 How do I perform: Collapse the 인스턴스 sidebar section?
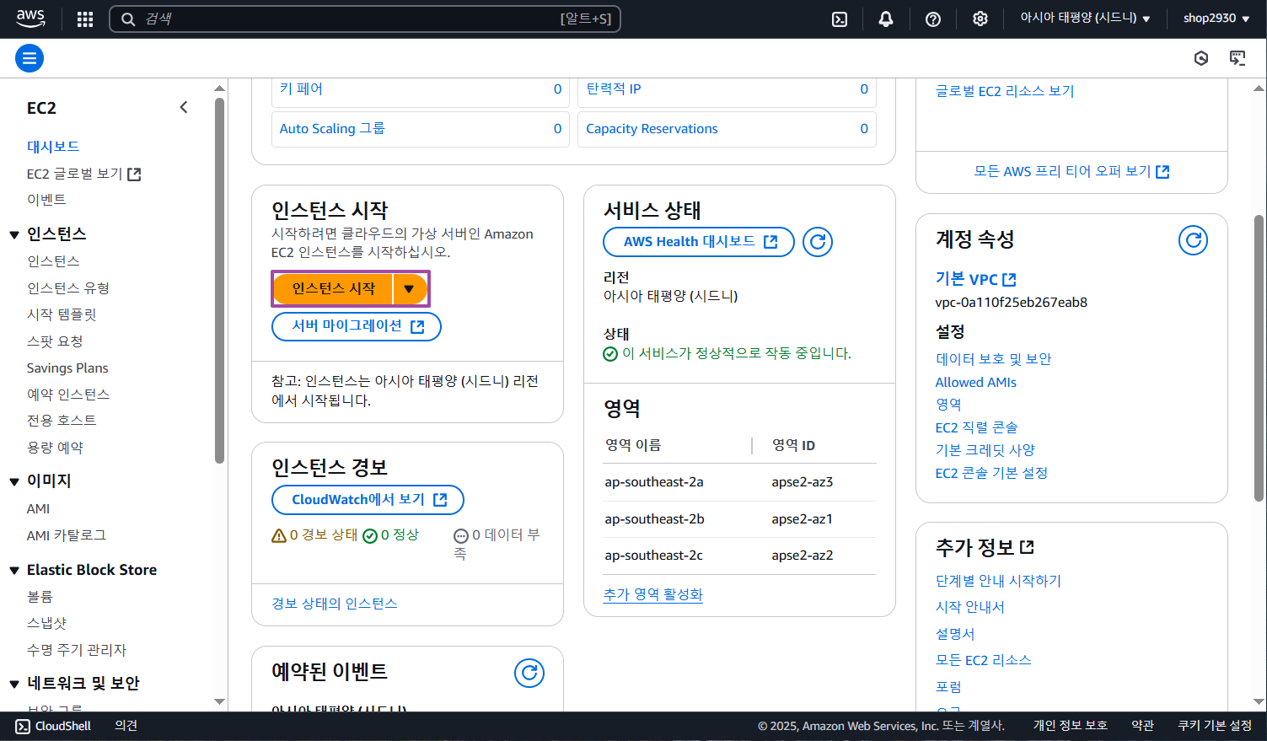(14, 234)
